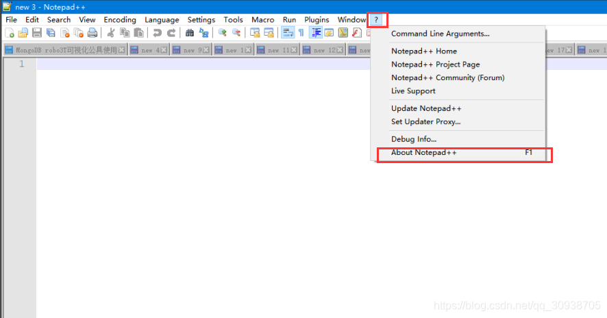
Task: Toggle Show Indent Guide icon
Action: tap(316, 33)
